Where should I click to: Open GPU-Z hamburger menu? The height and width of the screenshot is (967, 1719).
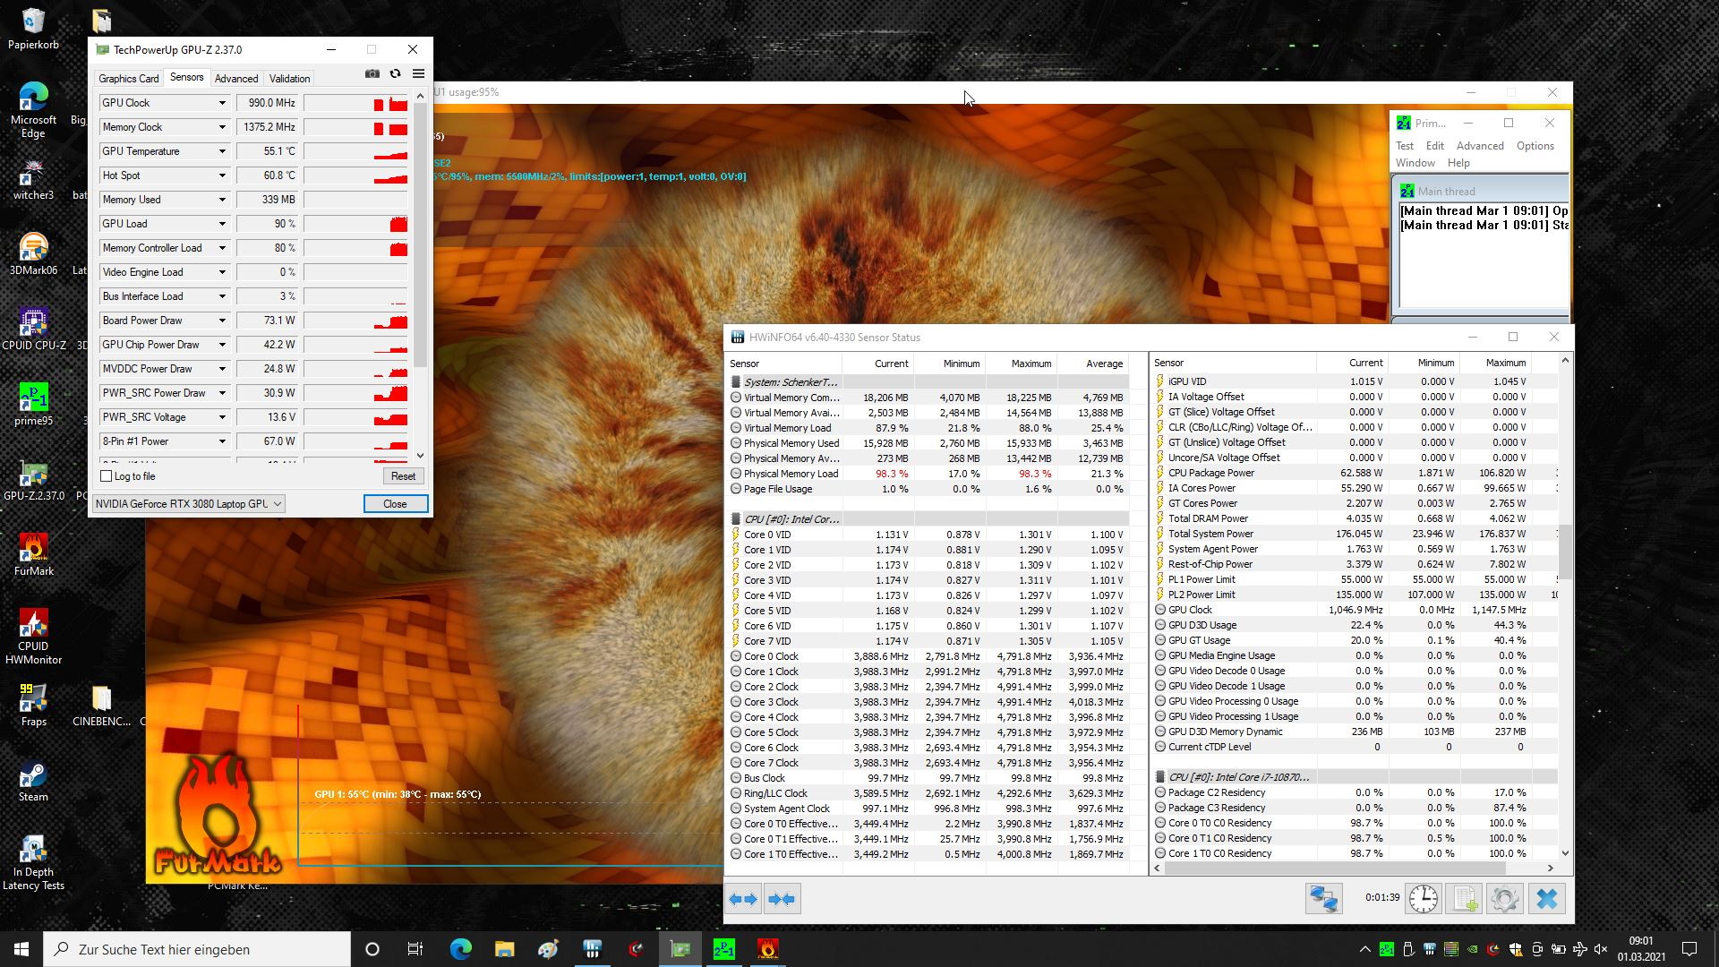pyautogui.click(x=418, y=74)
